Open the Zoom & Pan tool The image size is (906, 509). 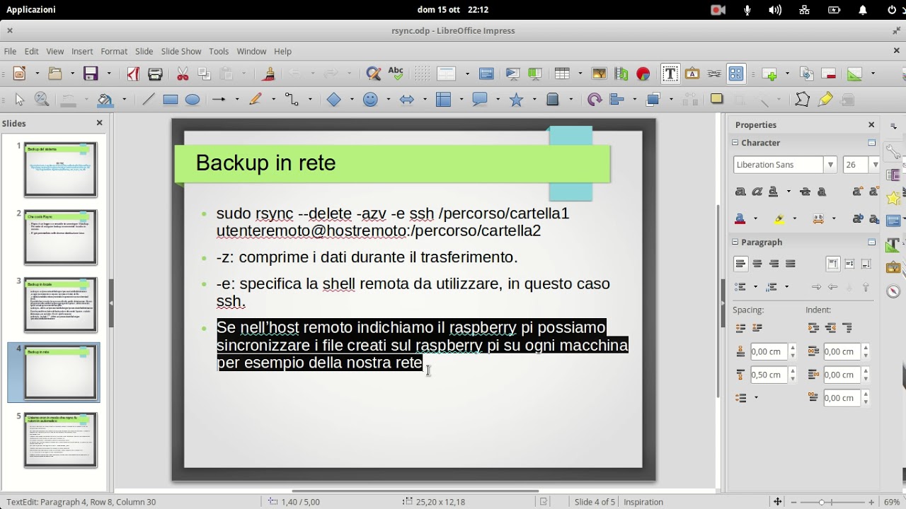42,100
